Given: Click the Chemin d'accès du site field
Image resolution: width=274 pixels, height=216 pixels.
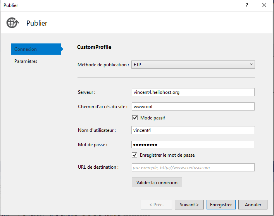Looking at the screenshot, I should 193,106.
